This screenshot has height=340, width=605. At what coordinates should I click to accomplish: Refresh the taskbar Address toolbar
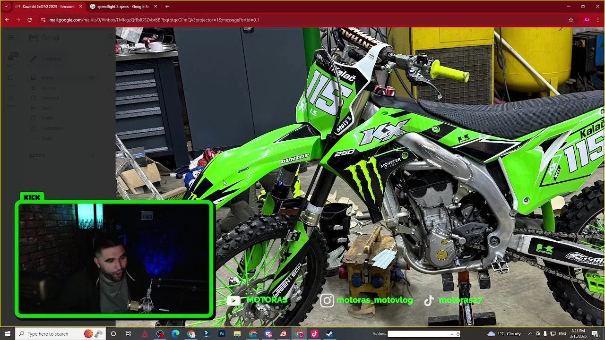(x=458, y=334)
